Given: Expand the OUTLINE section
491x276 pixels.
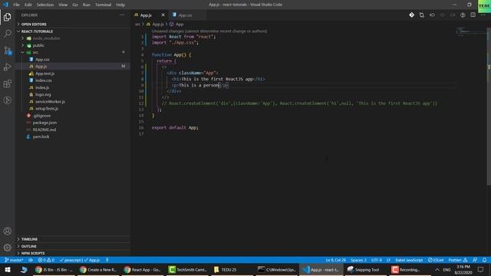Looking at the screenshot, I should coord(73,246).
